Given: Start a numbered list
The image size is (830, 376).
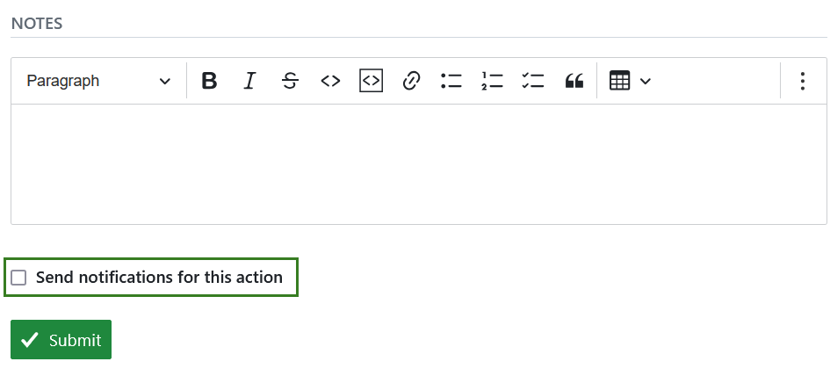Looking at the screenshot, I should click(492, 81).
